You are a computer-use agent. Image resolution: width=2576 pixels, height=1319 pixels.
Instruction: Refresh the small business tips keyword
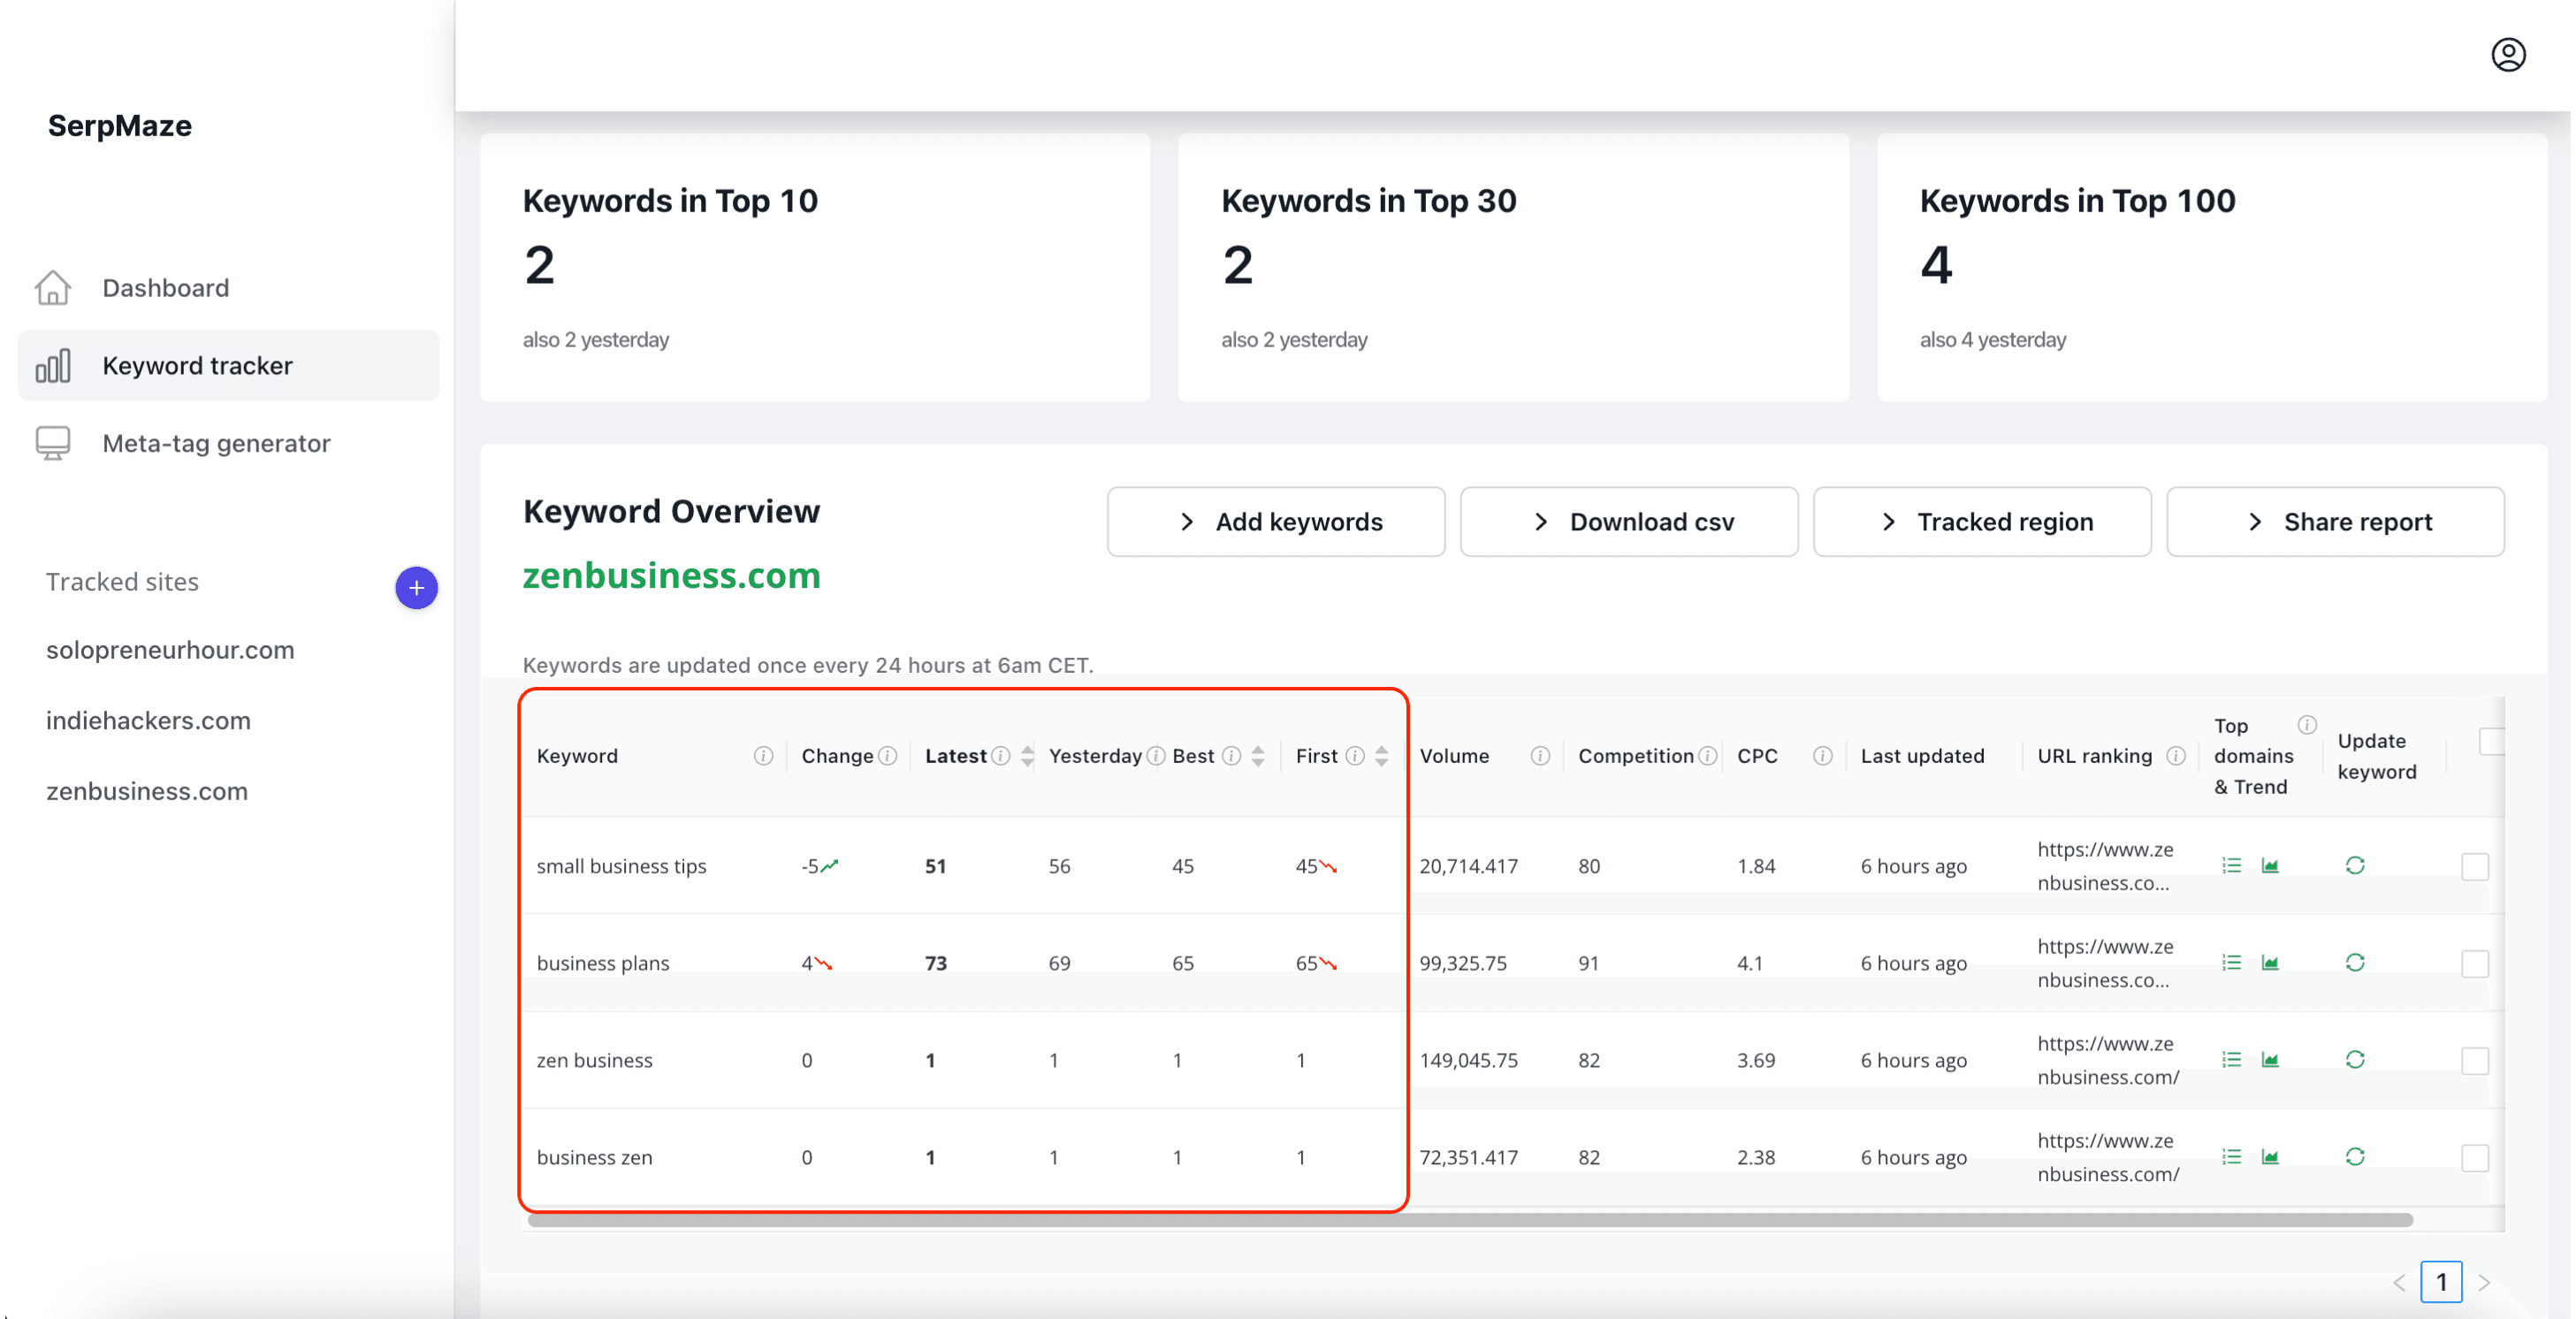(2355, 866)
